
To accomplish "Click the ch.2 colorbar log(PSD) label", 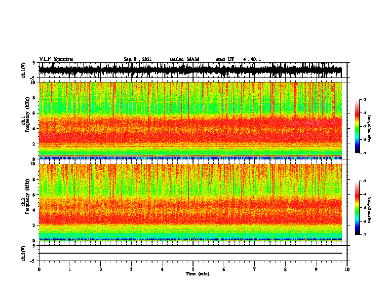I will (369, 210).
